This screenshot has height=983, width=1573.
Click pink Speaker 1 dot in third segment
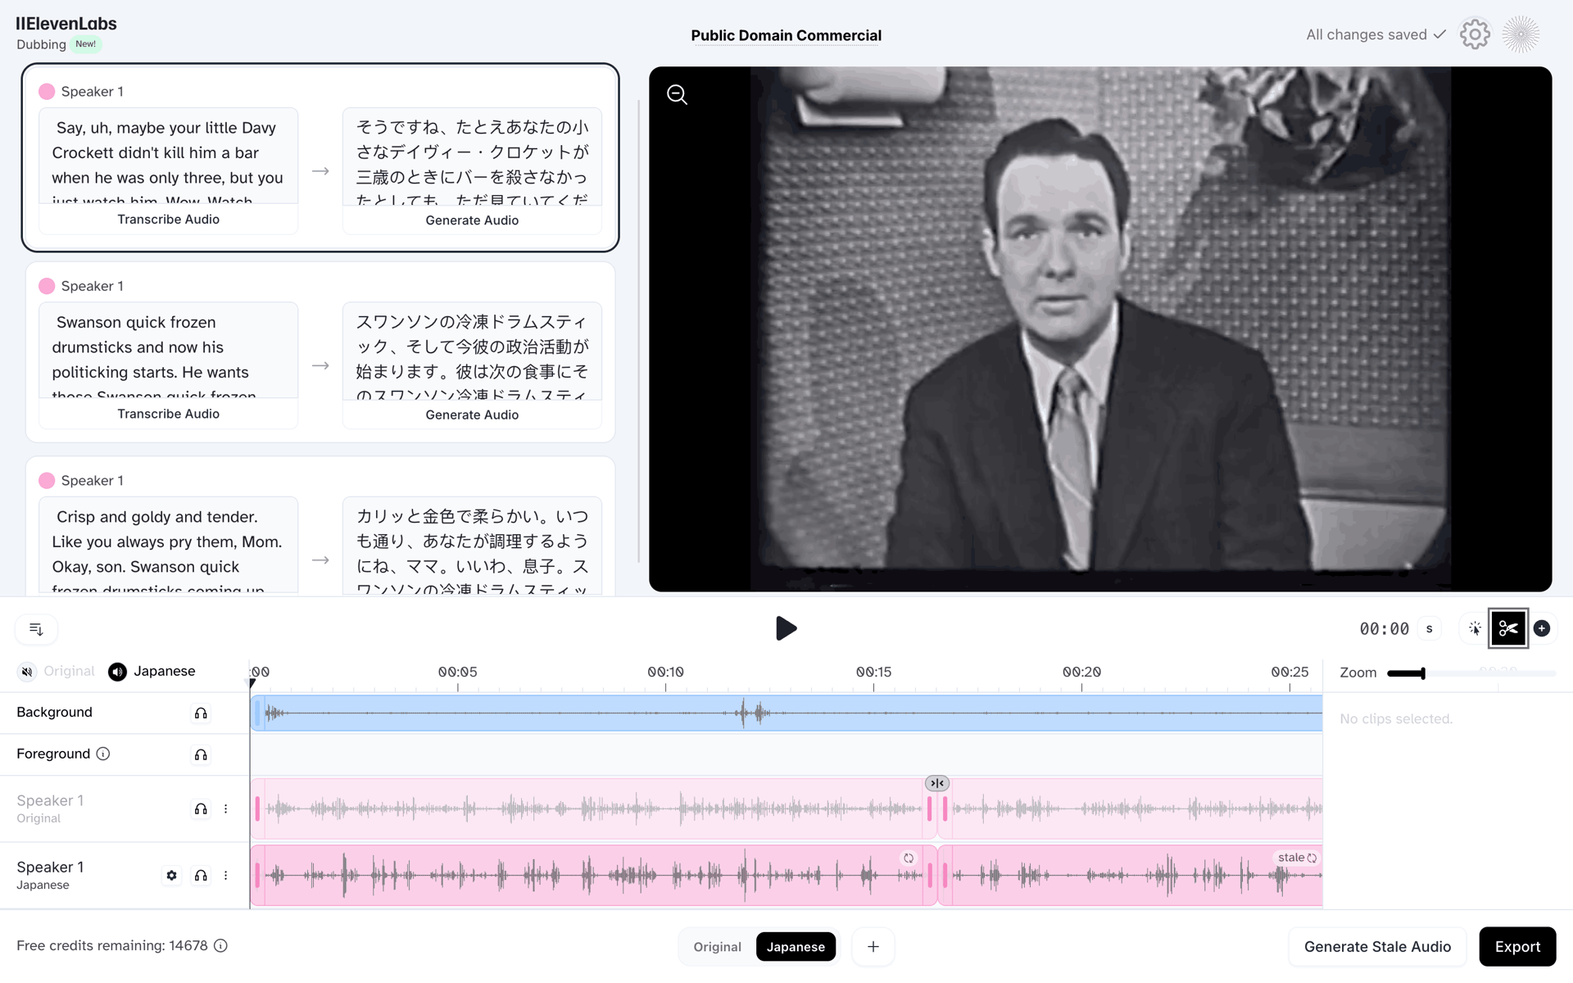(x=47, y=480)
